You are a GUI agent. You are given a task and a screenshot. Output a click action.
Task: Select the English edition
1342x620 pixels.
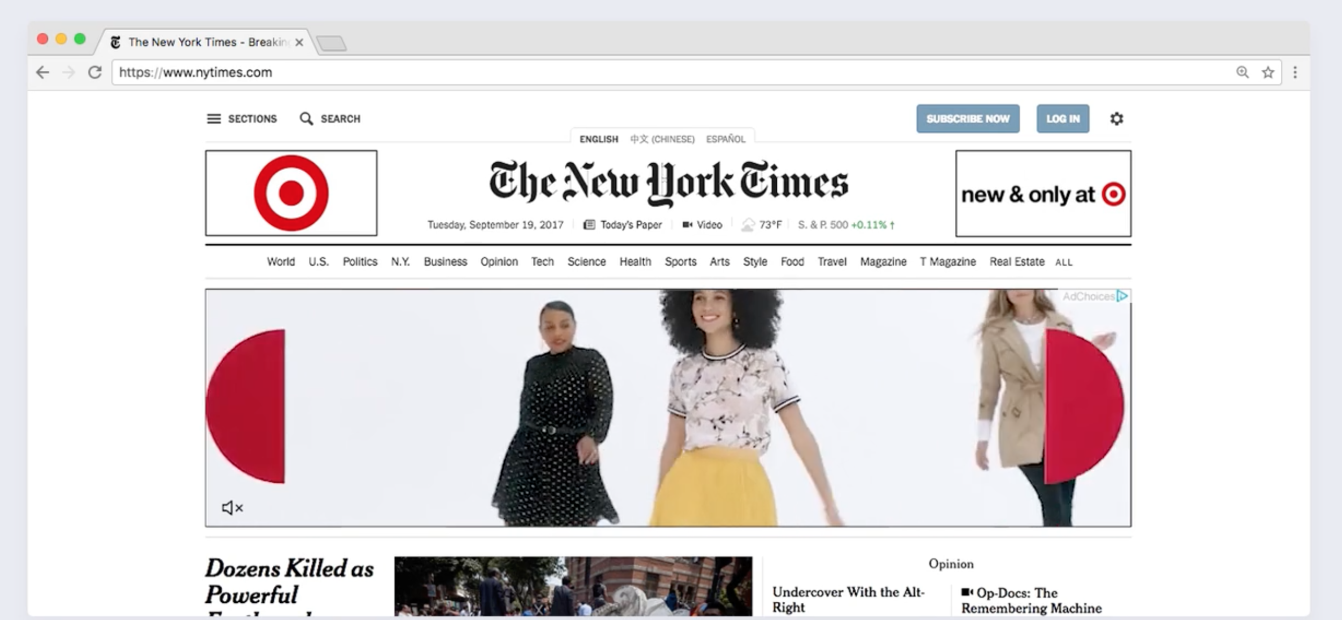click(599, 140)
